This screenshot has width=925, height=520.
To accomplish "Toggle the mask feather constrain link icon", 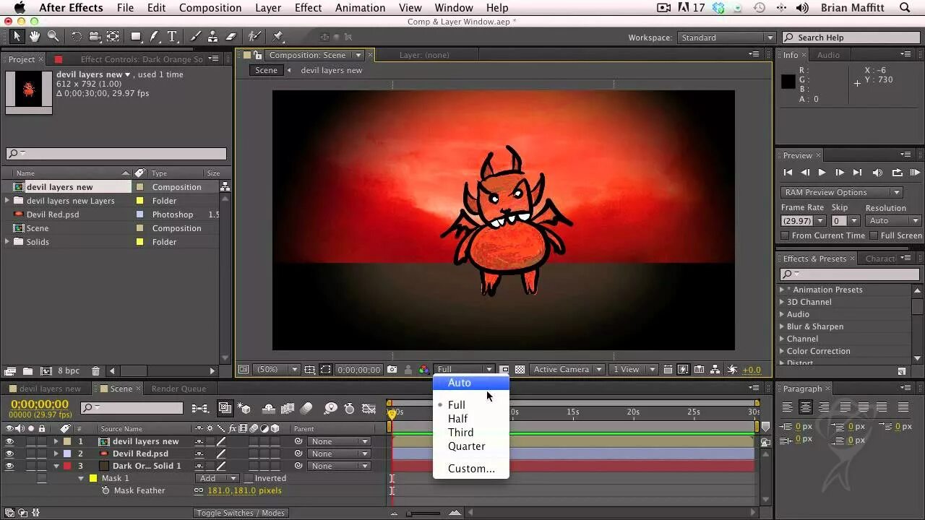I will click(199, 490).
